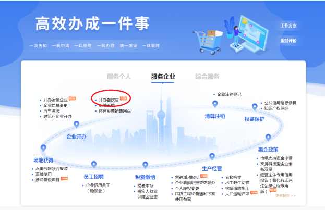The image size is (325, 210).
Task: Open the 工作方案 button
Action: [288, 26]
